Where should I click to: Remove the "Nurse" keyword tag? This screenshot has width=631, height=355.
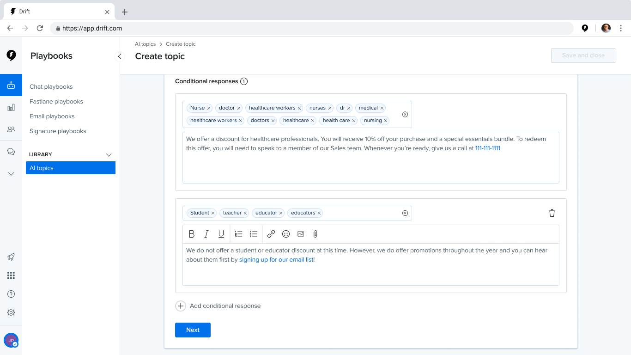[x=209, y=108]
